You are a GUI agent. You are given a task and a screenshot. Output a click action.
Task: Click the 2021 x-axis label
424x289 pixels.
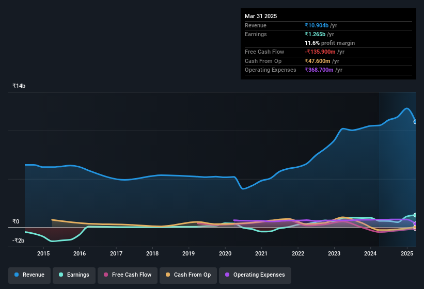tap(261, 253)
